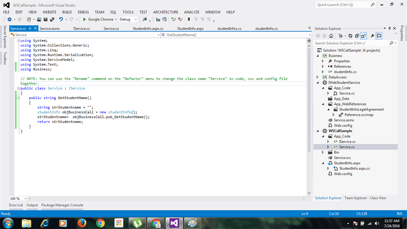This screenshot has width=407, height=229.
Task: Collapse the IWebStudentService project node
Action: click(x=317, y=82)
